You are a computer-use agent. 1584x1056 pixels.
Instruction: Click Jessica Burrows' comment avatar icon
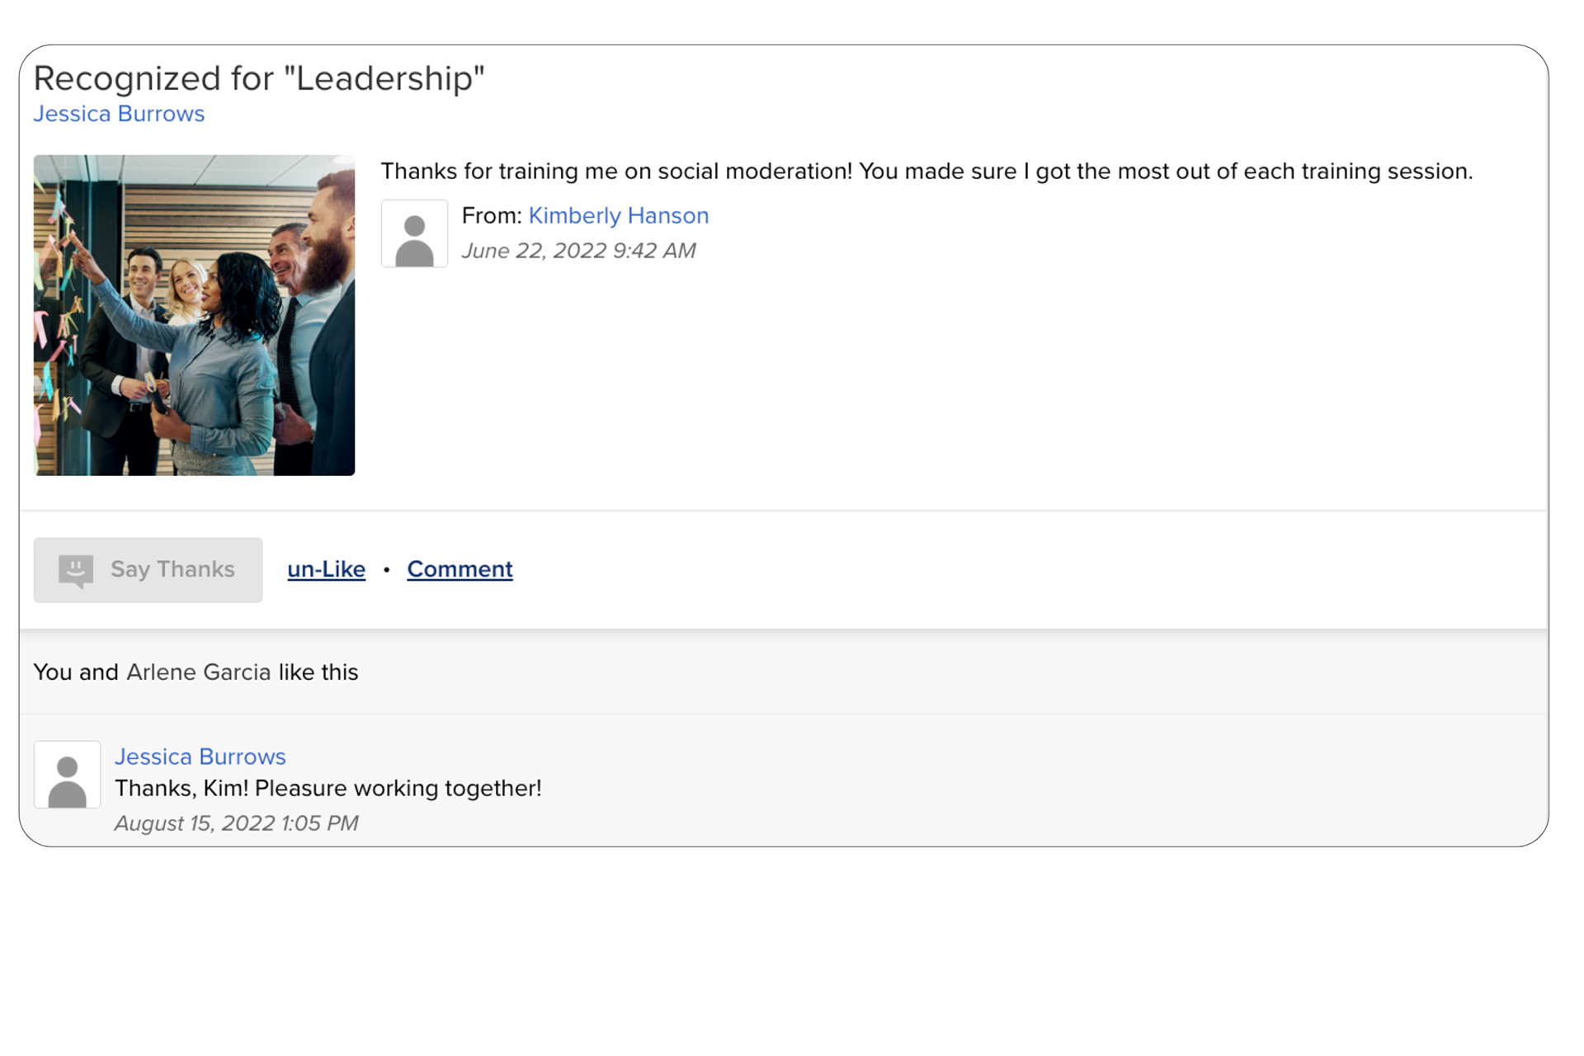coord(67,775)
